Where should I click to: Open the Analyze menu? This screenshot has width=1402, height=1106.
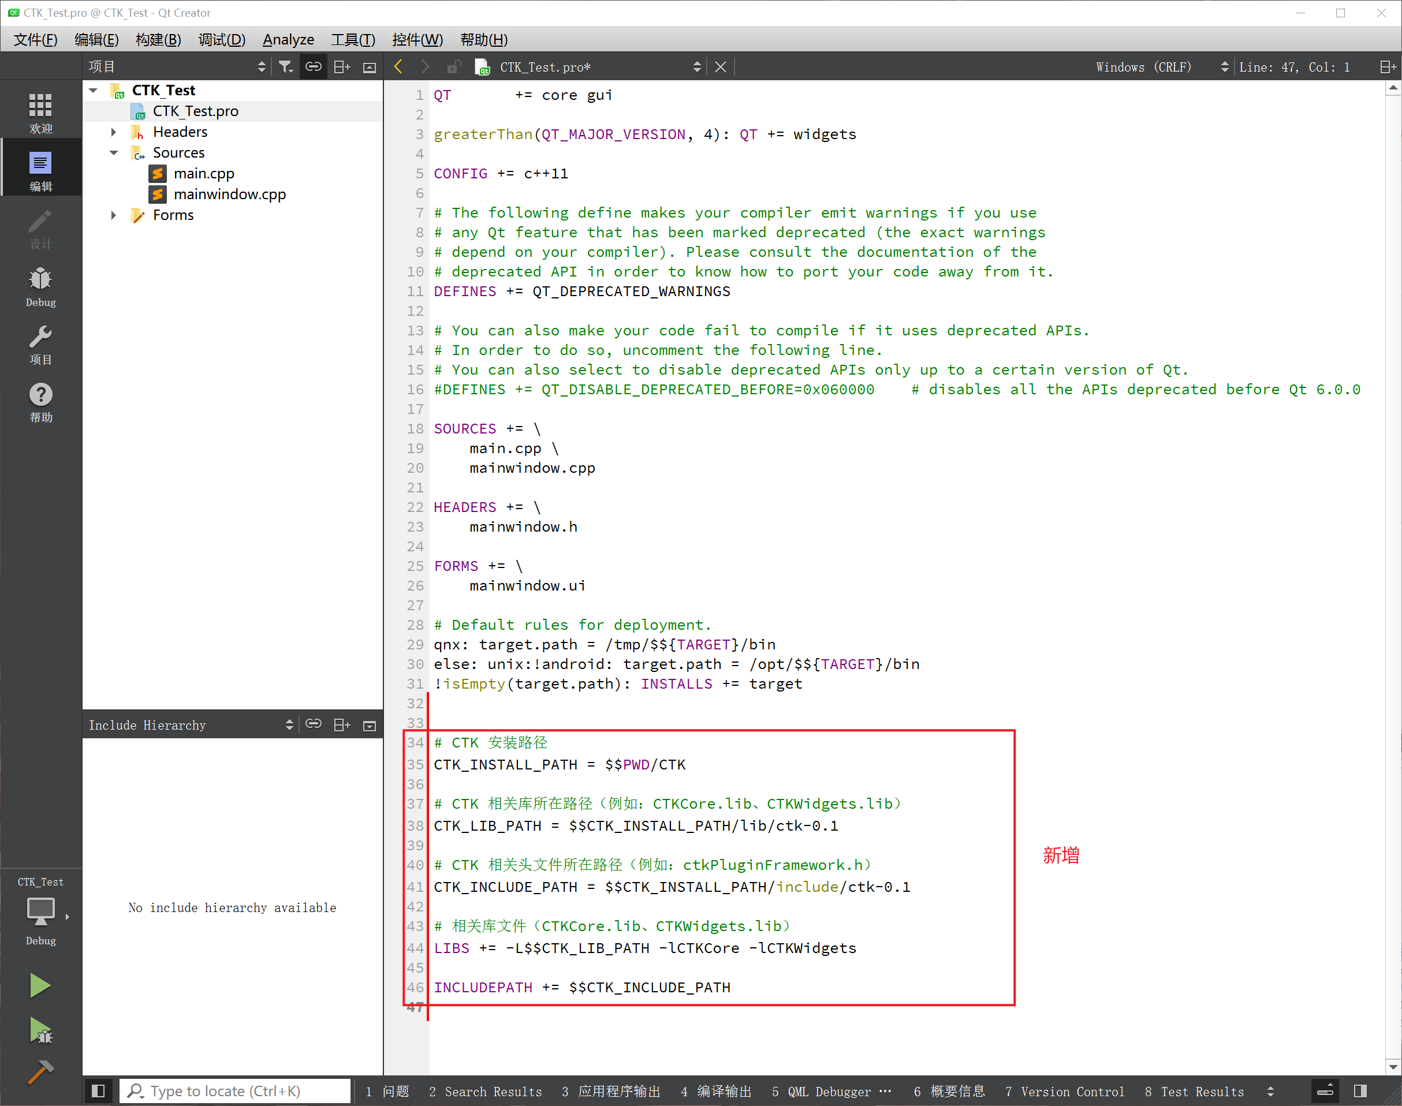point(288,39)
